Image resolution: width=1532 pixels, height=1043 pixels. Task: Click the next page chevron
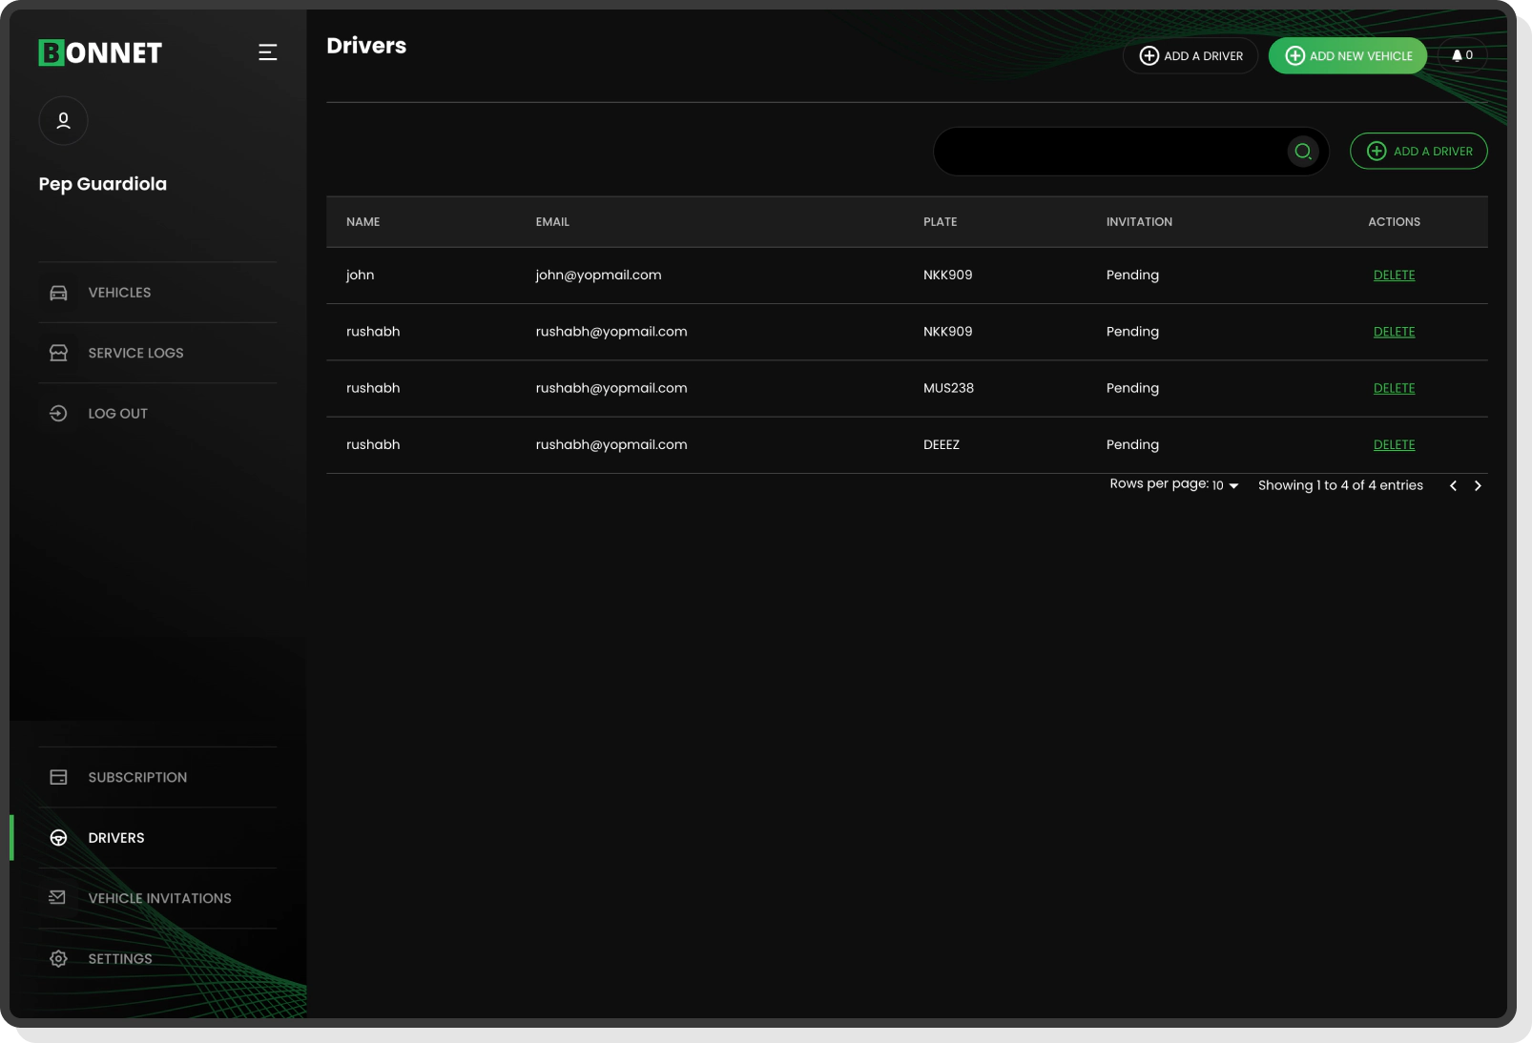point(1478,485)
